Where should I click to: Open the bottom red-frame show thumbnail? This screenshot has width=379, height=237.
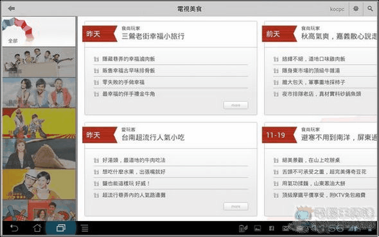pos(39,210)
